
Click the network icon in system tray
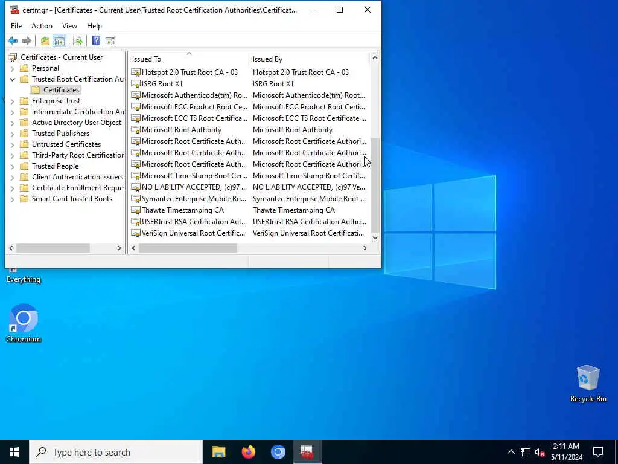pyautogui.click(x=526, y=452)
